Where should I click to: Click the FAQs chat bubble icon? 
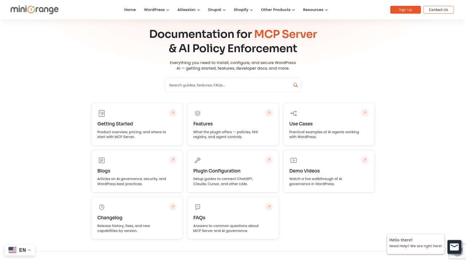(x=198, y=207)
